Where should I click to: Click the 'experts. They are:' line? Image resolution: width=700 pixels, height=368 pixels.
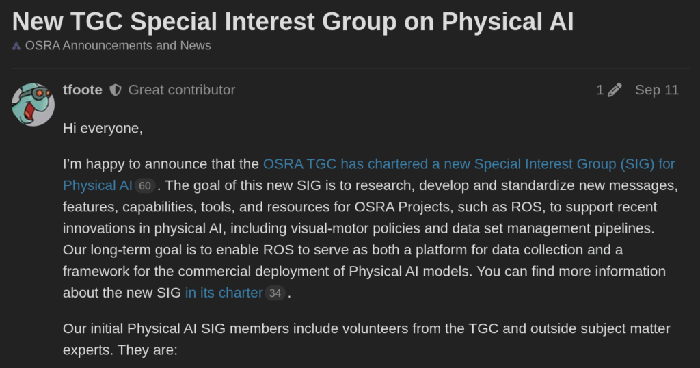[x=120, y=350]
